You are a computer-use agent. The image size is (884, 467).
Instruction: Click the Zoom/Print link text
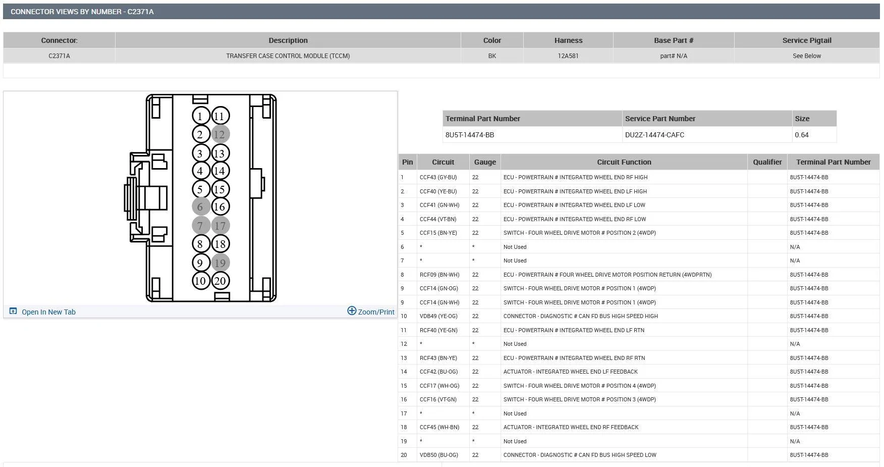pyautogui.click(x=376, y=312)
